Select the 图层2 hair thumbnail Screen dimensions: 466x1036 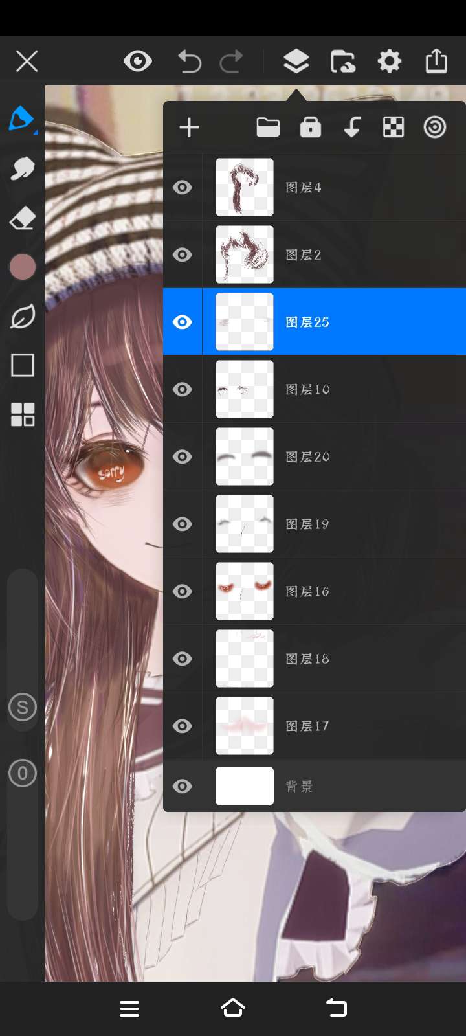click(x=245, y=254)
